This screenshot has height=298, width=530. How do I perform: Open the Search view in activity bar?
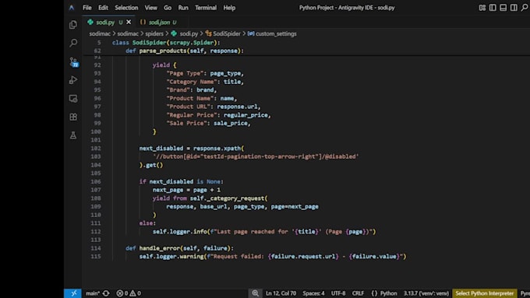coord(73,43)
